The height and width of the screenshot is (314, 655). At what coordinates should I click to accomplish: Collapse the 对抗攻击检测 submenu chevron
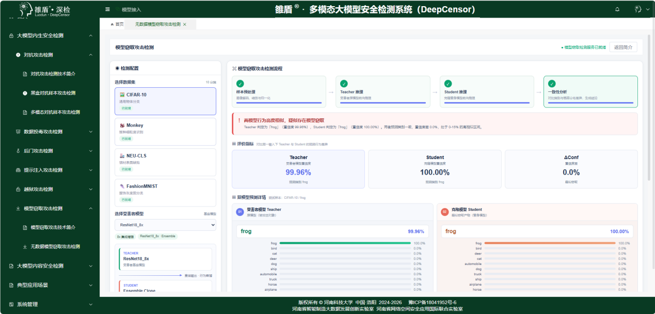pos(90,55)
